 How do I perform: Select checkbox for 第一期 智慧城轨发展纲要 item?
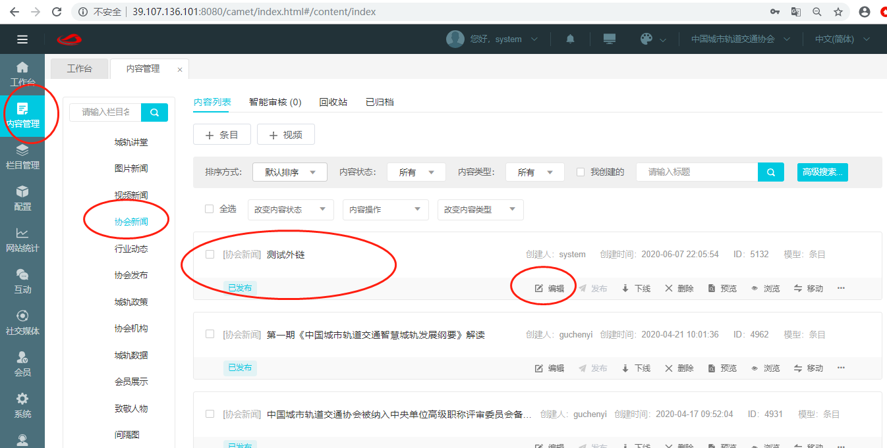click(210, 334)
